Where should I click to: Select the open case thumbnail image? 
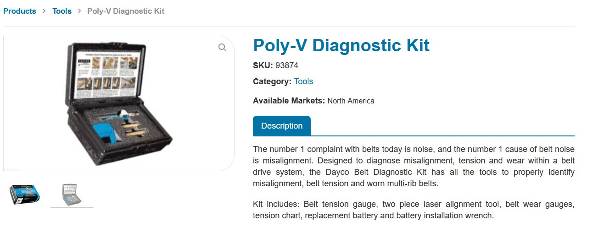pyautogui.click(x=72, y=195)
